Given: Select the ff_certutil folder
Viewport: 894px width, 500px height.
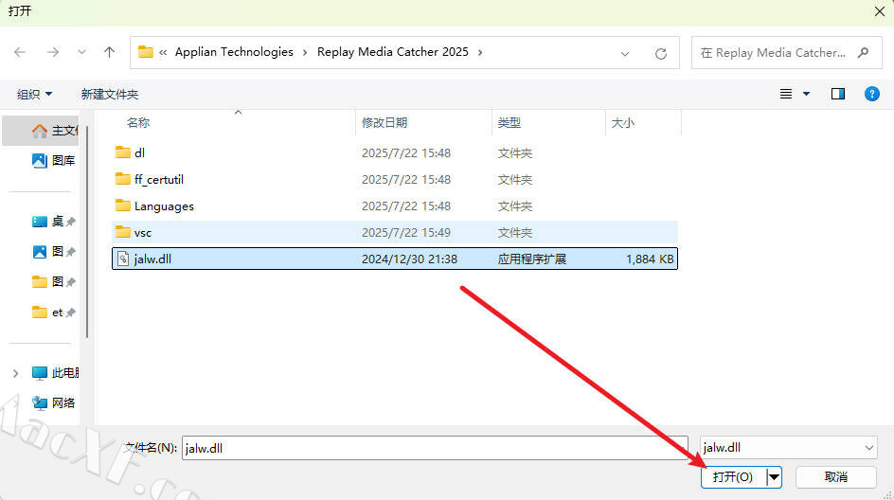Looking at the screenshot, I should point(395,180).
